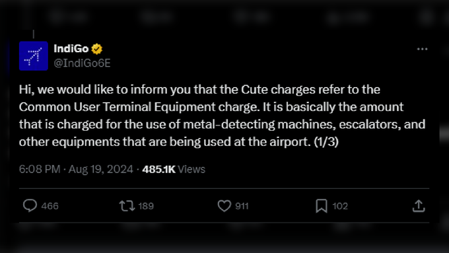Like the tweet with heart icon
The height and width of the screenshot is (253, 449).
(224, 205)
